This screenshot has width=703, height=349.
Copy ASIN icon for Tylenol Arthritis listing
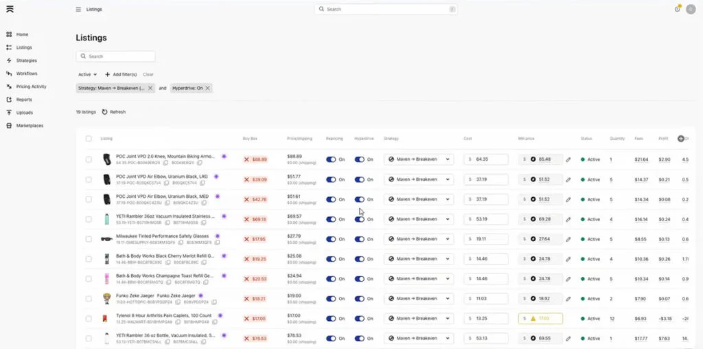click(x=215, y=322)
